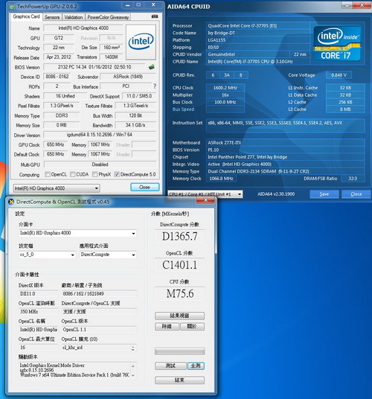The width and height of the screenshot is (372, 399).
Task: Click the Save button in AIDA64
Action: point(324,194)
